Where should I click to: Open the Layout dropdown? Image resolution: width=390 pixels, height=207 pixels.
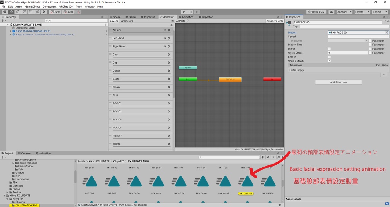tap(380, 12)
